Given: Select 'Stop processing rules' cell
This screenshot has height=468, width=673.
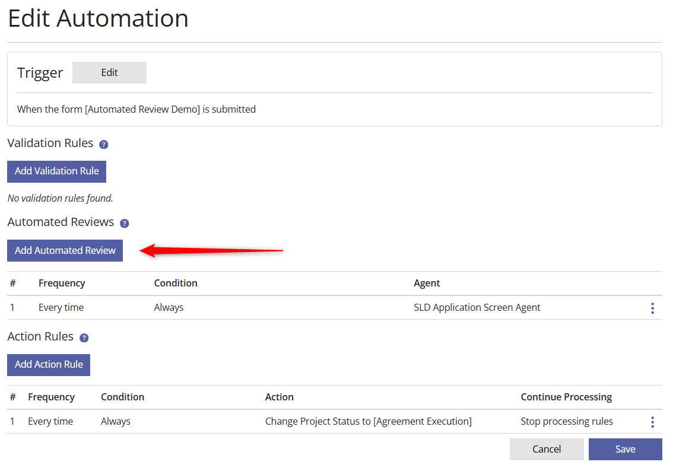Looking at the screenshot, I should tap(567, 421).
